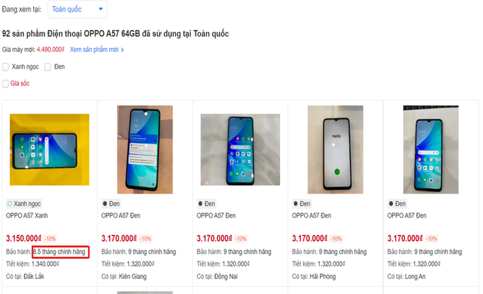
Task: Open the Đồng Nai phone photo
Action: click(x=240, y=149)
